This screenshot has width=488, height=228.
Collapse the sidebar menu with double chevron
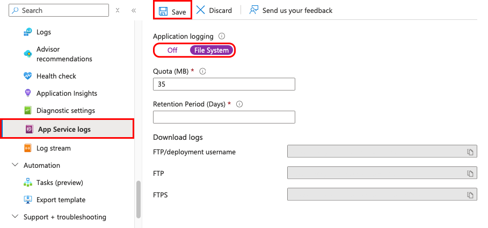pyautogui.click(x=134, y=10)
